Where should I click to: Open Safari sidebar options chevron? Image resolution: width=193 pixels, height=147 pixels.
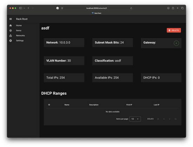click(x=24, y=8)
